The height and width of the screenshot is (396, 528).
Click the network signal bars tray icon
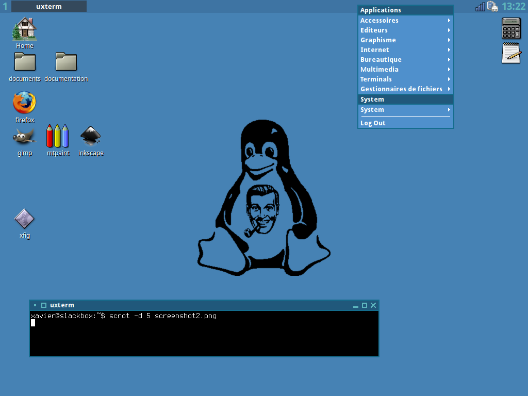(480, 6)
